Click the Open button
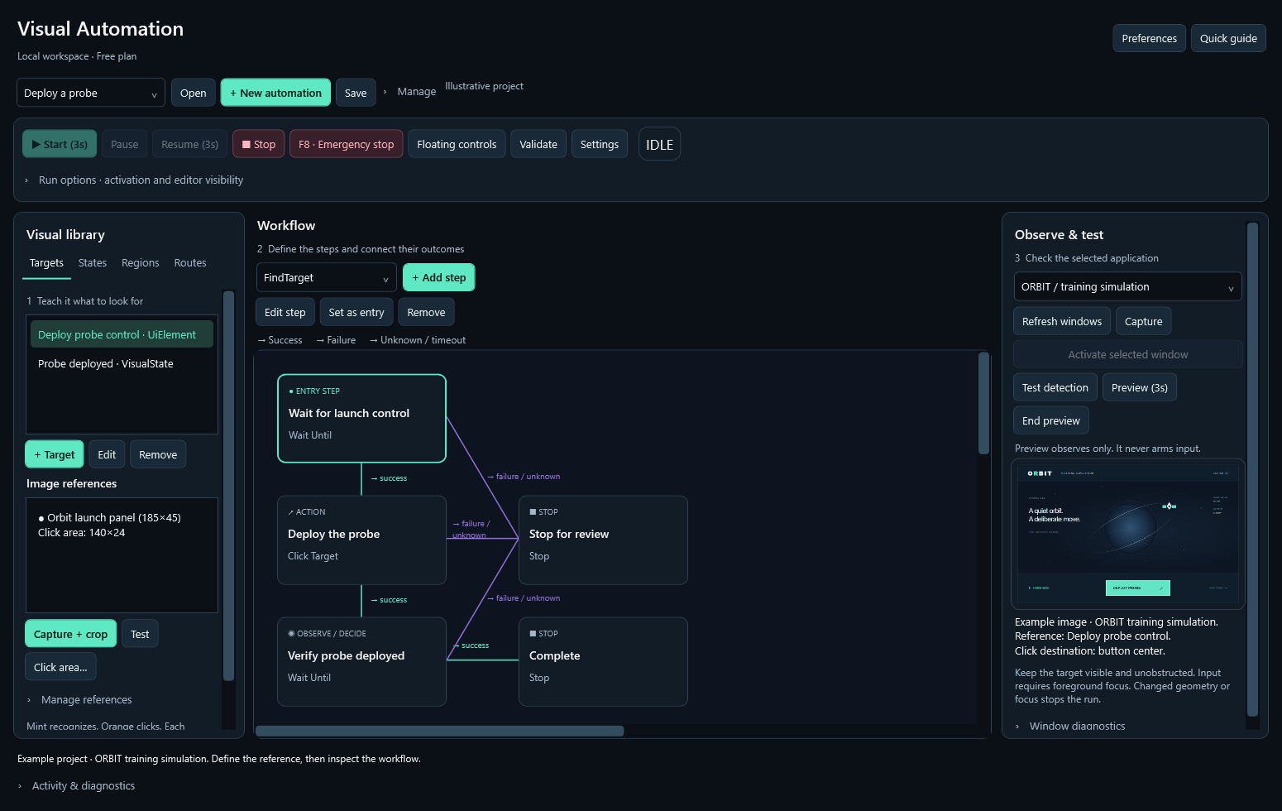Image resolution: width=1282 pixels, height=811 pixels. pyautogui.click(x=194, y=93)
